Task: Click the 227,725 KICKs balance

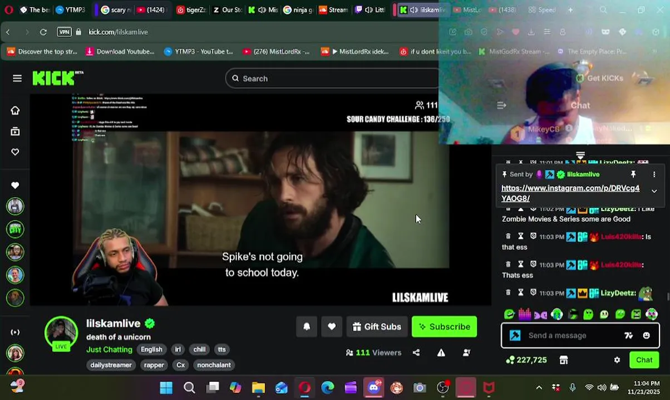Action: 526,360
